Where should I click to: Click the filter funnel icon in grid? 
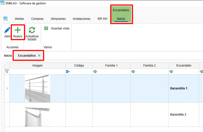pos(7,72)
